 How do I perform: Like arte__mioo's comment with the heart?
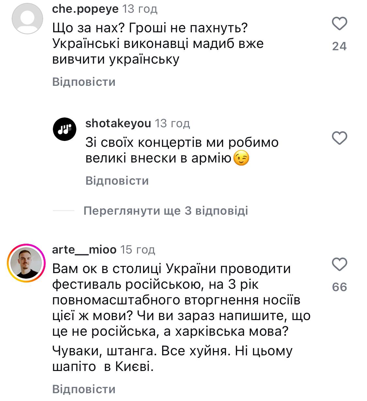[339, 264]
